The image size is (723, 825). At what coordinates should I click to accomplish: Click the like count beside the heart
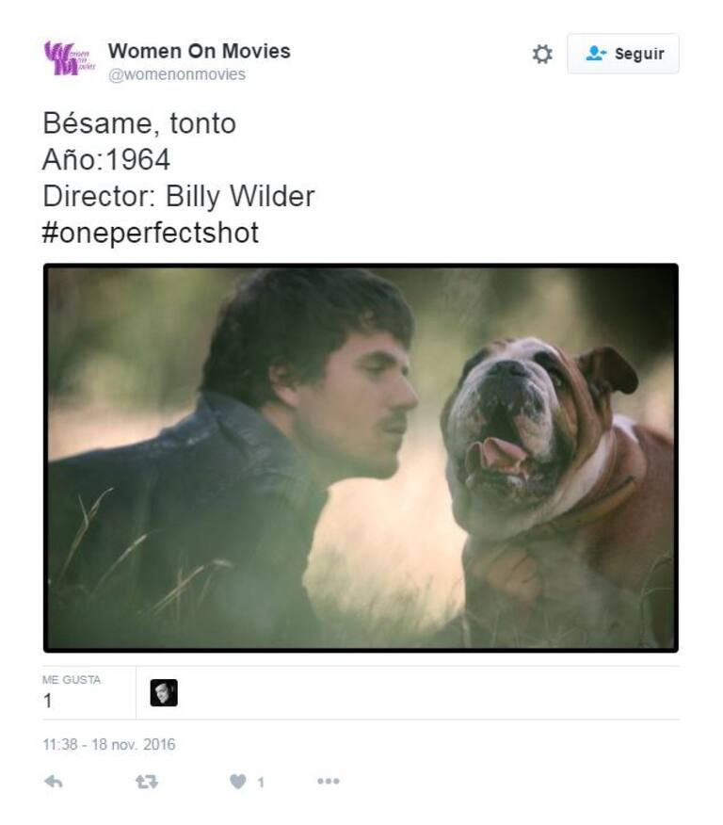pyautogui.click(x=260, y=783)
